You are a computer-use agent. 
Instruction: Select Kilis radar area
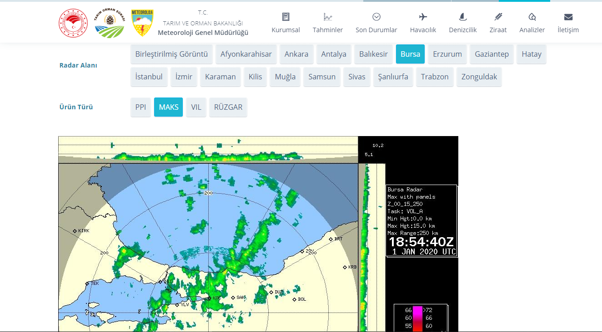(x=256, y=77)
